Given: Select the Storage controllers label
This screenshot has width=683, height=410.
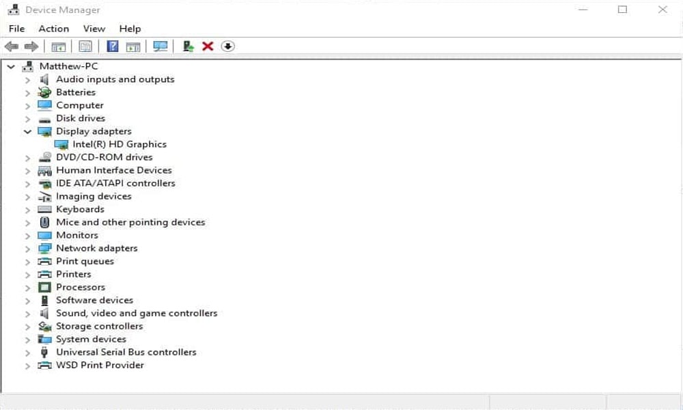Looking at the screenshot, I should [99, 327].
